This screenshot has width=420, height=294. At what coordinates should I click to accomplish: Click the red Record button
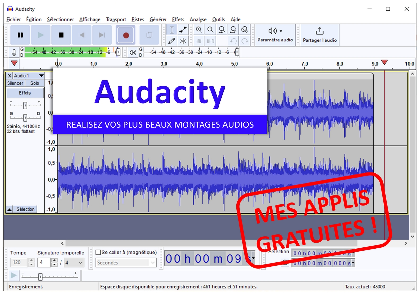point(126,35)
